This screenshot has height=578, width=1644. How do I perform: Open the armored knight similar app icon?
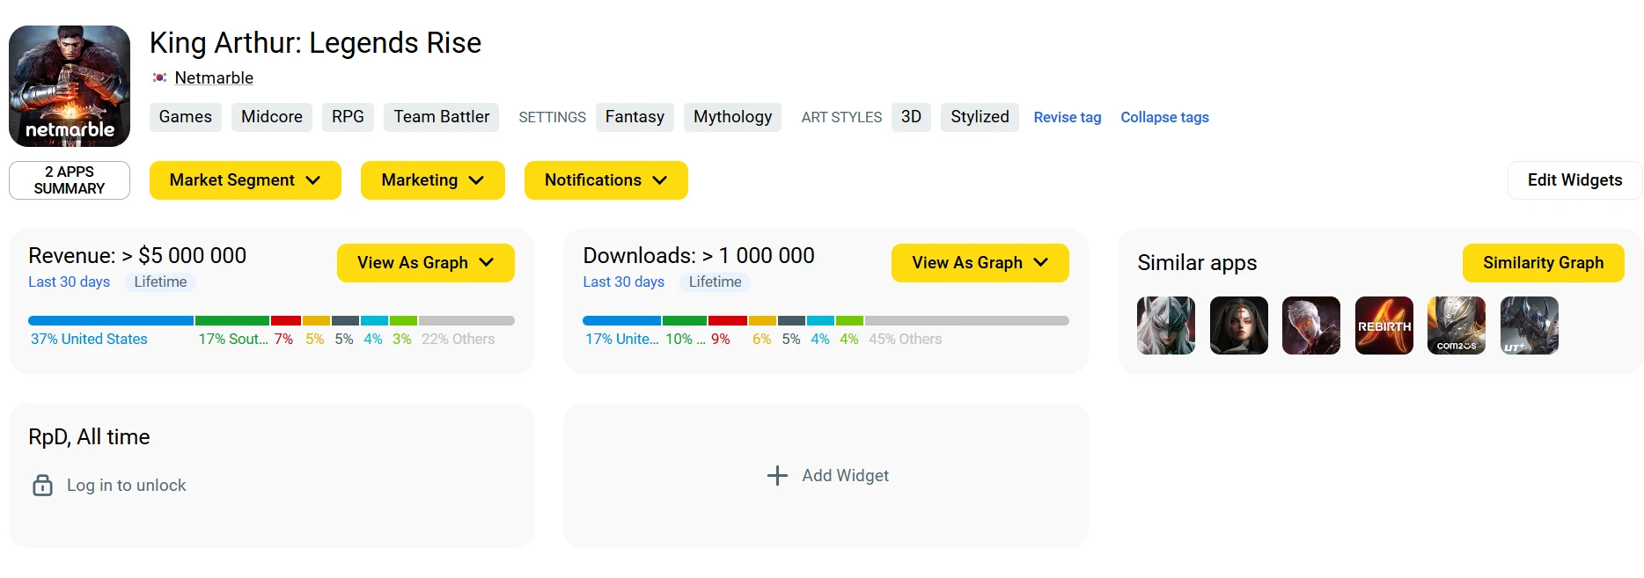click(x=1529, y=326)
